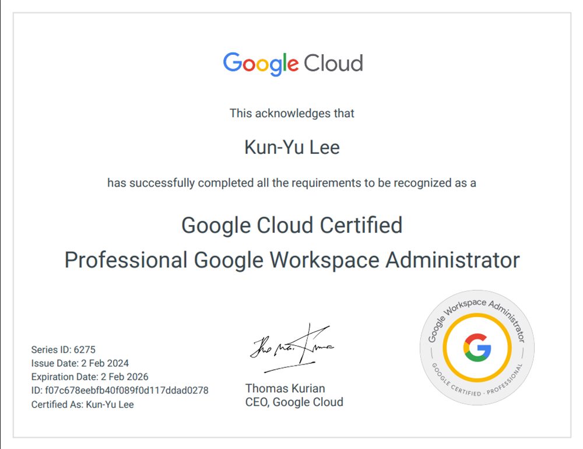Viewport: 583px width, 449px height.
Task: Click the Google Cloud logo at top
Action: [x=293, y=64]
